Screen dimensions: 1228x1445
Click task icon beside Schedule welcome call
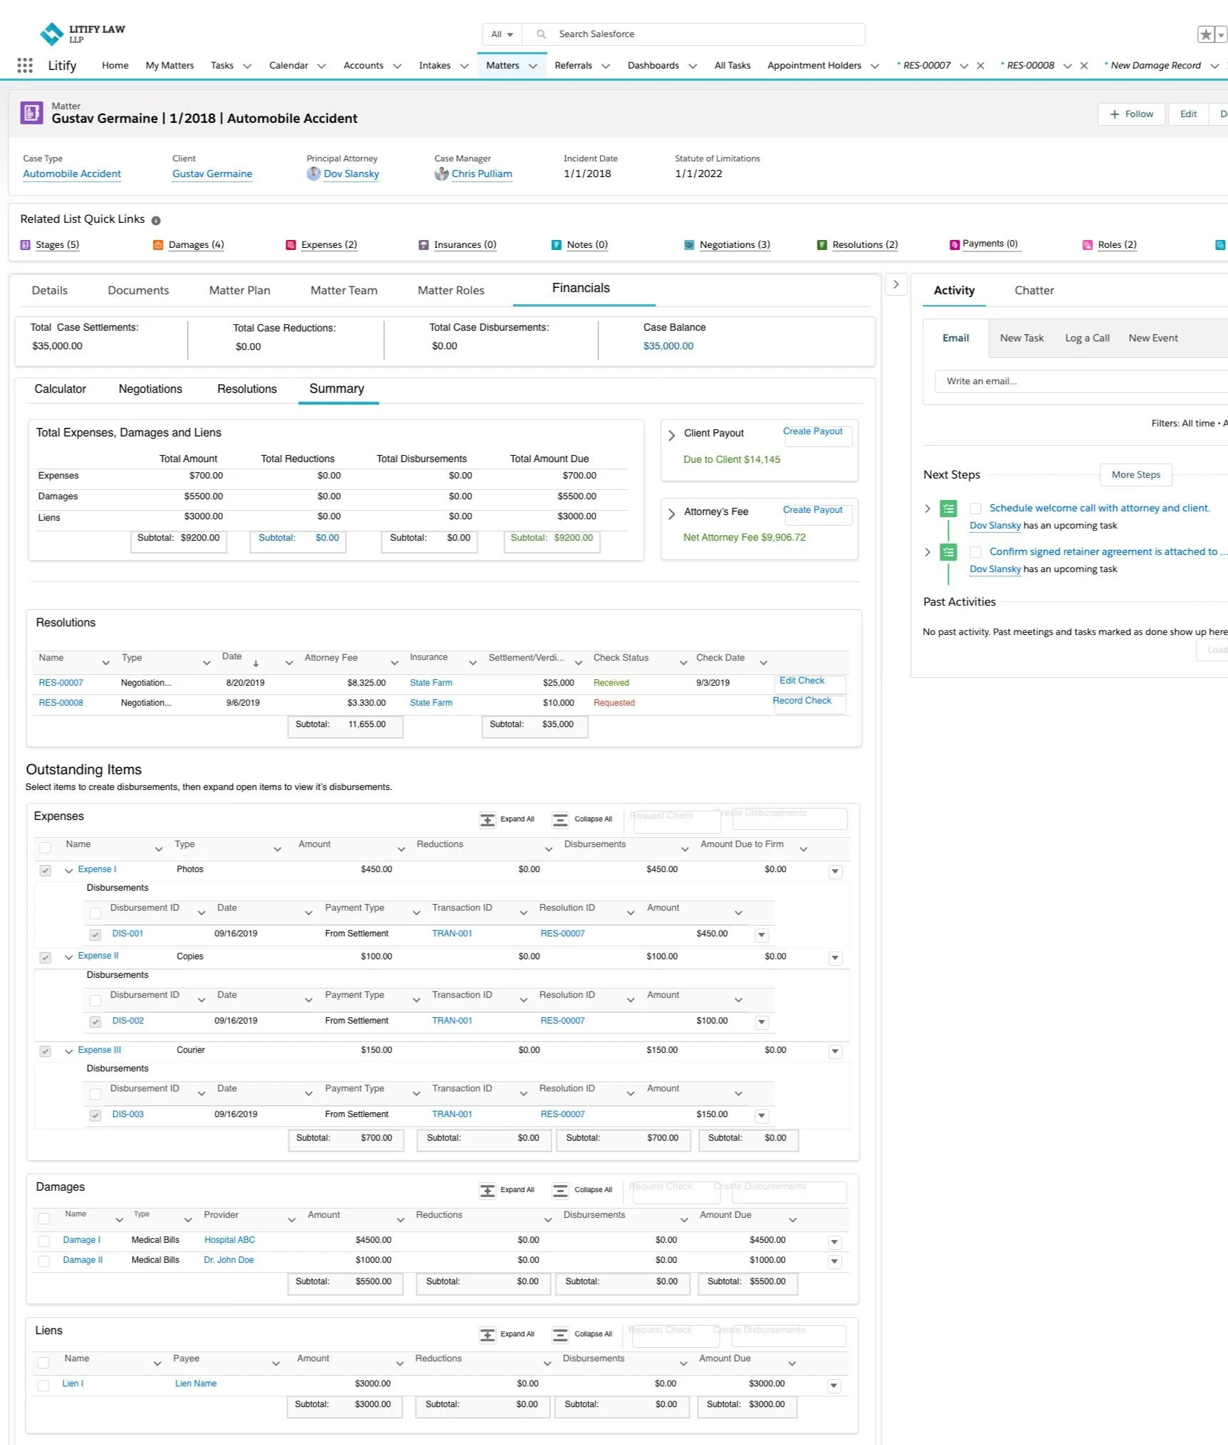pyautogui.click(x=948, y=509)
